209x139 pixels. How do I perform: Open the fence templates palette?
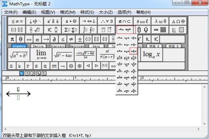point(17,30)
